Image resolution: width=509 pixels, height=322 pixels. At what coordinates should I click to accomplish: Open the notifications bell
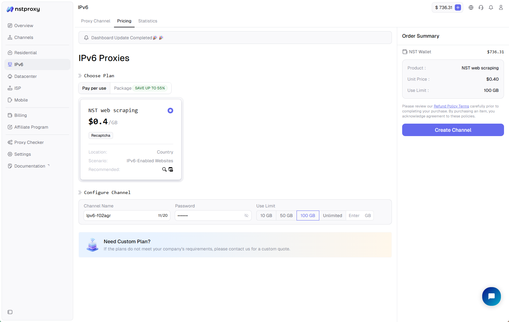tap(491, 7)
